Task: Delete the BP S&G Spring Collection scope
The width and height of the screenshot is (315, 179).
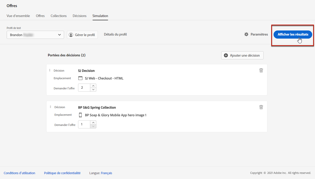Action: pyautogui.click(x=261, y=107)
